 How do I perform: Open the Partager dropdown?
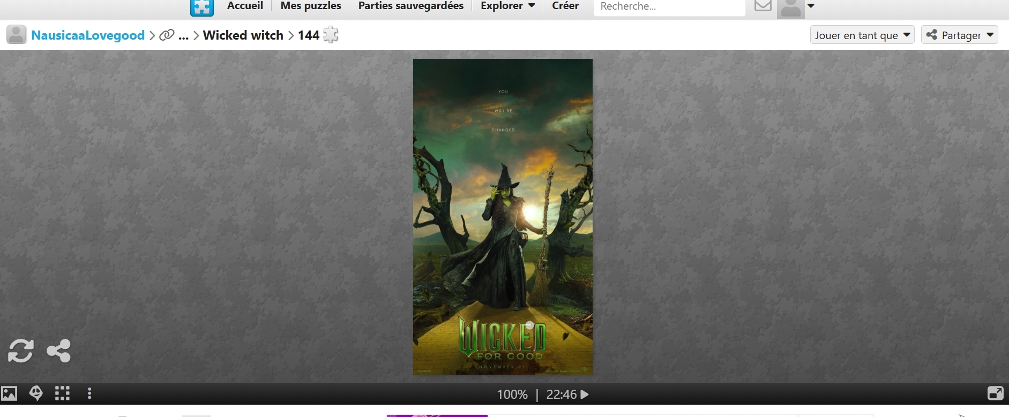[x=960, y=35]
